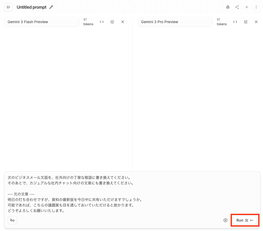Click the 91 tokens count for Flash Preview

point(88,22)
